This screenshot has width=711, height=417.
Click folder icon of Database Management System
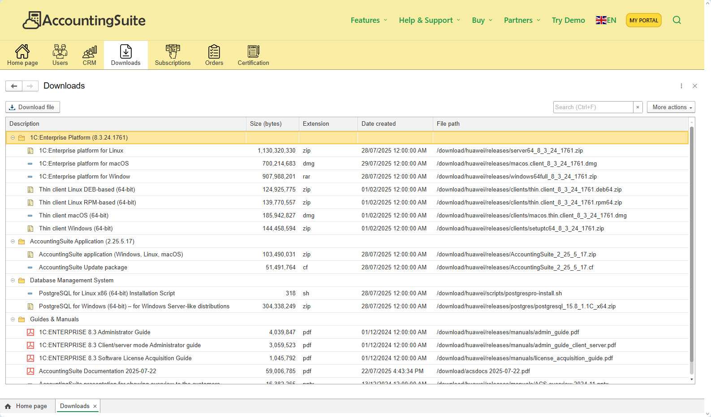click(x=22, y=281)
